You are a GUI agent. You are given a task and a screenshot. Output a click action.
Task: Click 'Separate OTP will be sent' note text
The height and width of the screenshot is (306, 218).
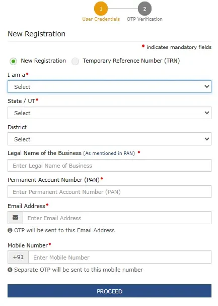[x=79, y=270]
